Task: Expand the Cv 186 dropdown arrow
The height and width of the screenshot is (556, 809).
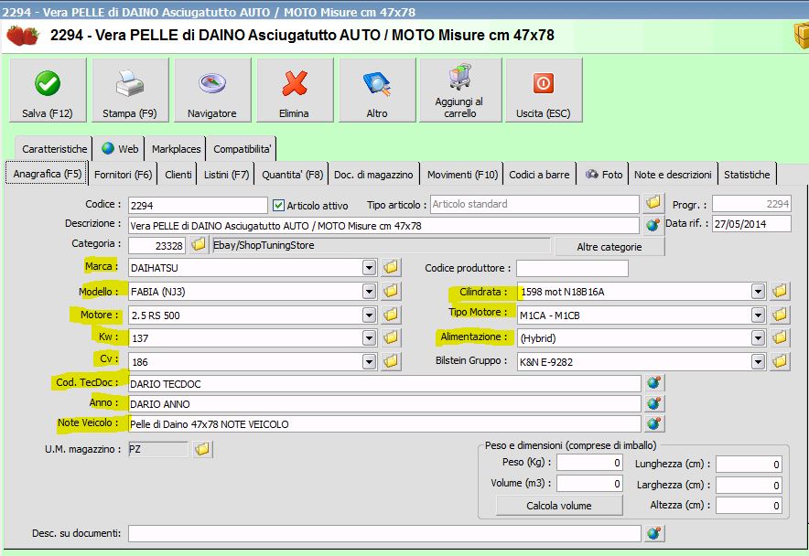Action: tap(369, 361)
